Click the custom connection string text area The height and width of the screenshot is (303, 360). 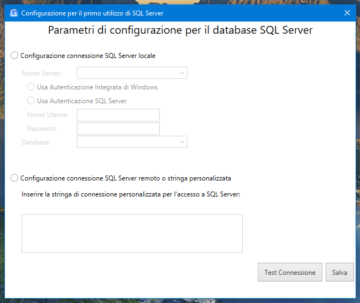(x=132, y=233)
